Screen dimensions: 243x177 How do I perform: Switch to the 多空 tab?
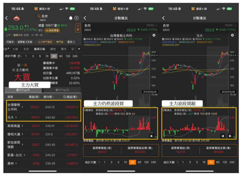26,49
